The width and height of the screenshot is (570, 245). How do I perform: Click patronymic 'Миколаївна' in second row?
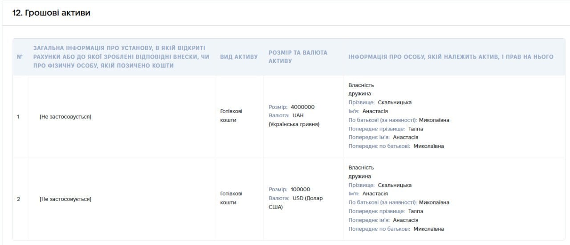click(x=434, y=202)
